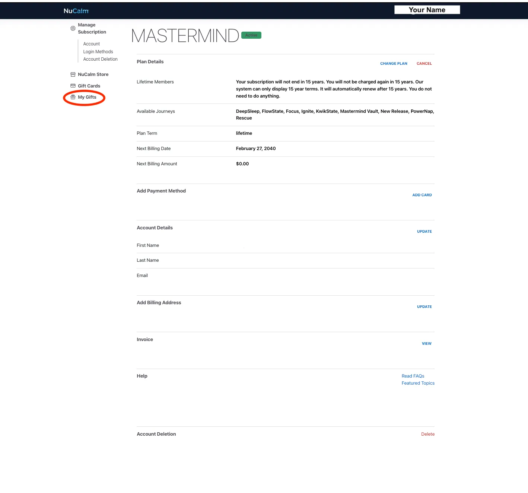This screenshot has height=493, width=528.
Task: Click the NuCalm logo in header
Action: click(76, 11)
